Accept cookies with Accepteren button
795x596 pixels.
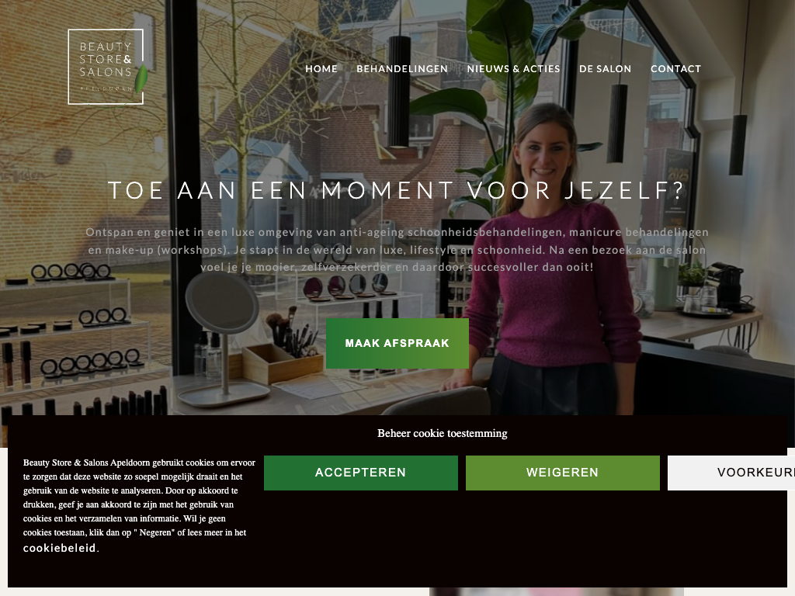(360, 473)
